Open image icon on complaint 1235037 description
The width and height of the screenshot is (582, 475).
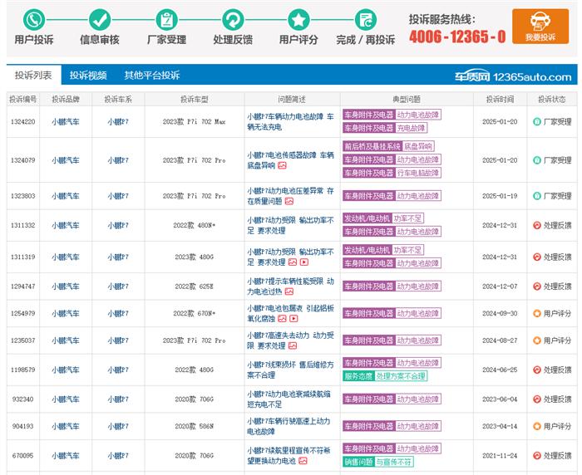[x=293, y=346]
